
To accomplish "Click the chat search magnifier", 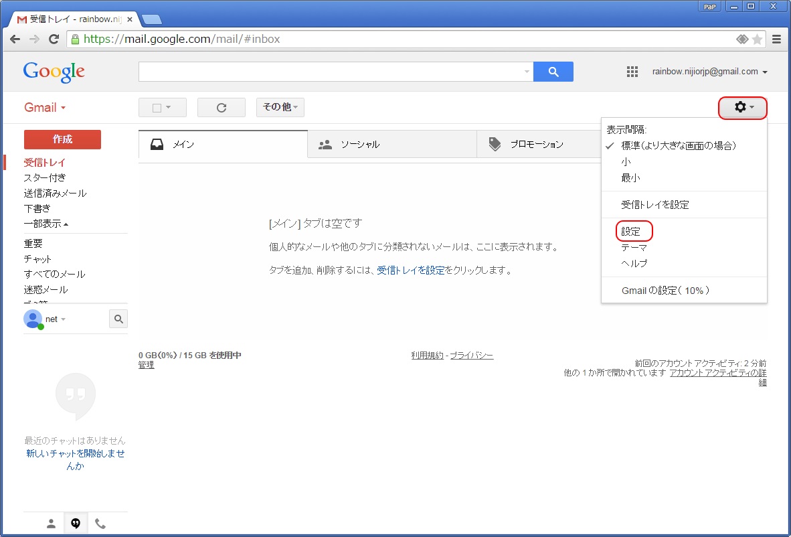I will click(118, 319).
